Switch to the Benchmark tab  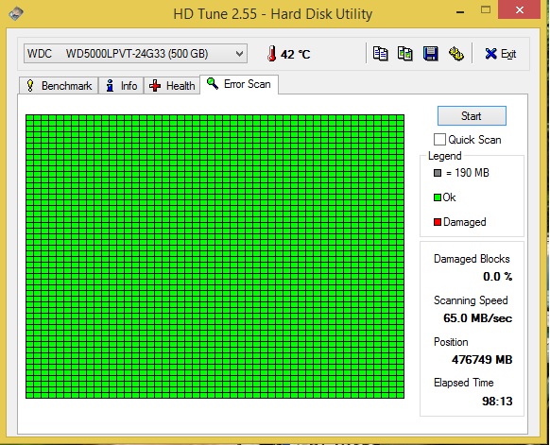coord(59,86)
